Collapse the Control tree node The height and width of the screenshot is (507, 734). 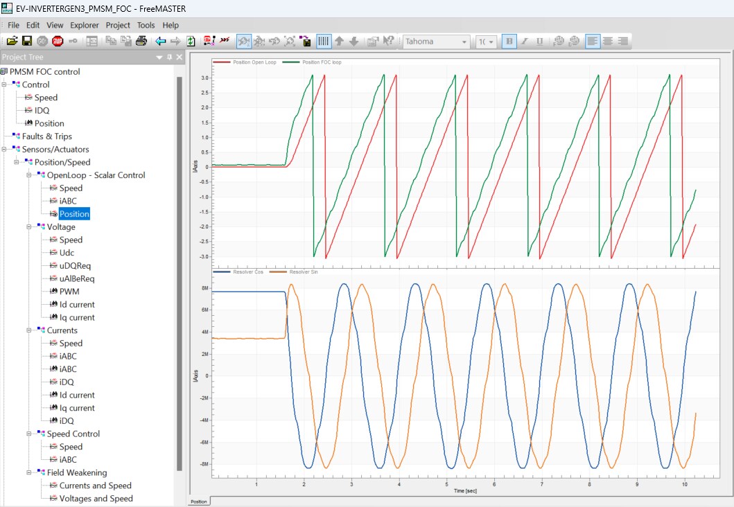point(4,84)
